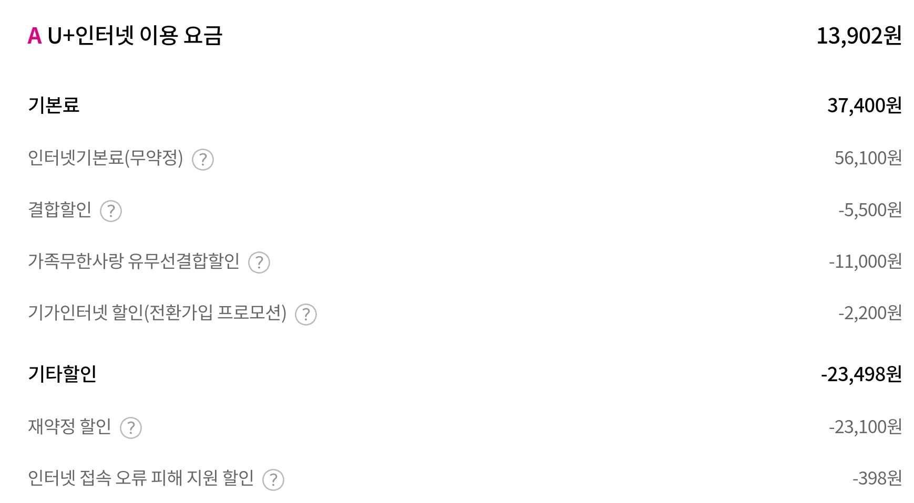Click the 13,902원 total amount

(x=858, y=36)
